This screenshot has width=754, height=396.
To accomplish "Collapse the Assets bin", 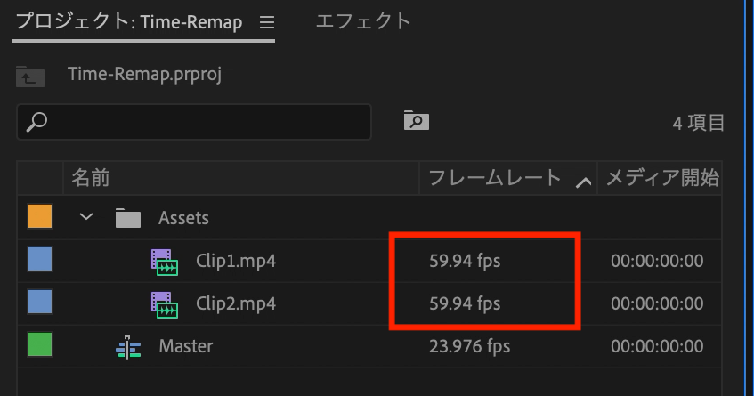I will point(86,217).
